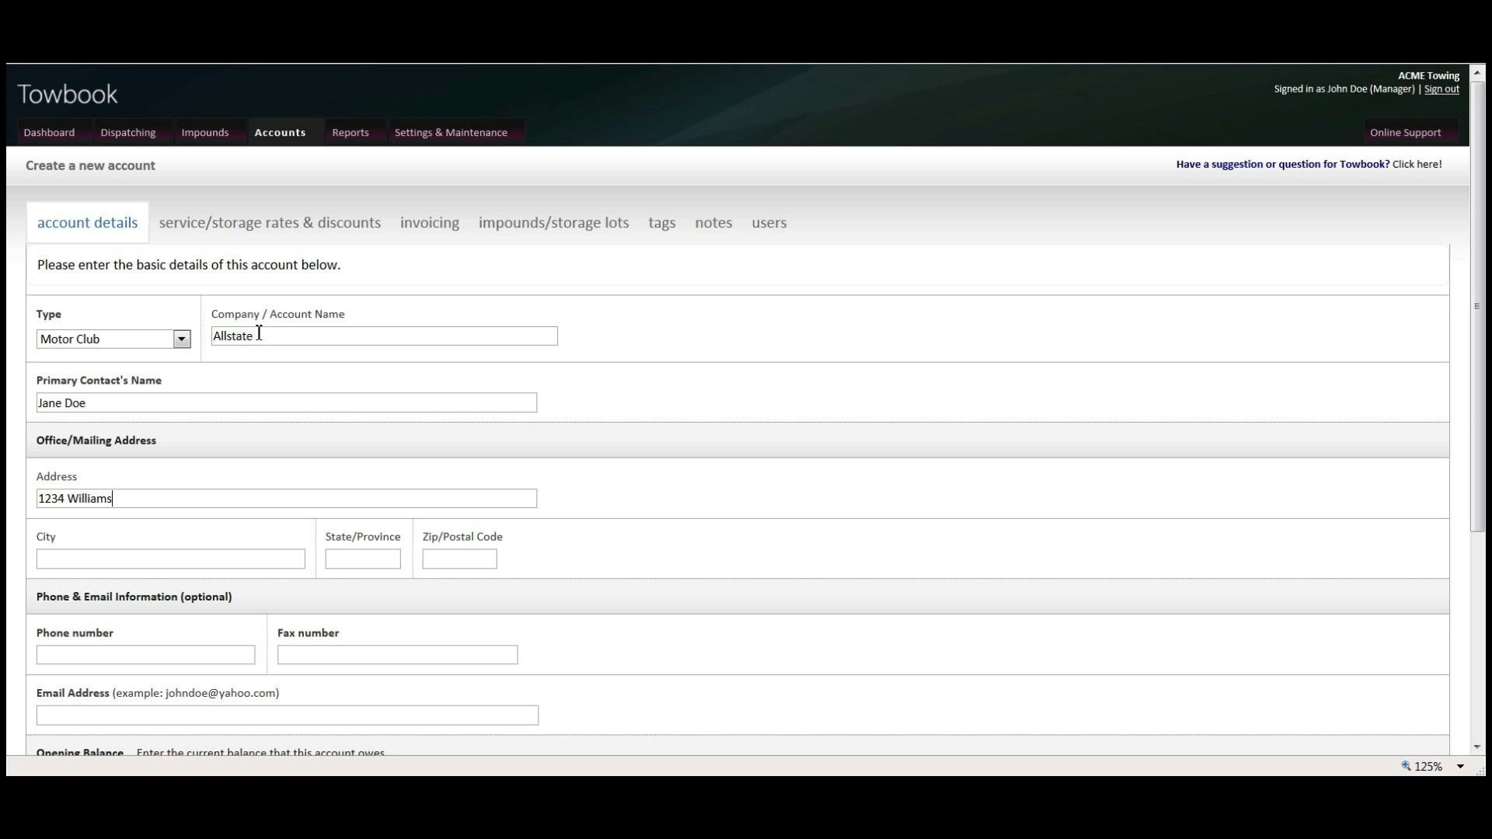Select the Accounts navigation tab
This screenshot has height=839, width=1492.
pos(280,133)
